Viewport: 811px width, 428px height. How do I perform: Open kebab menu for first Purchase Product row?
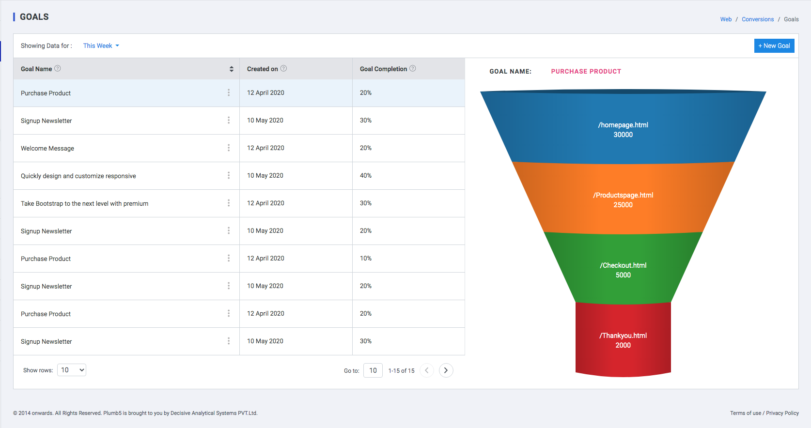pos(229,92)
